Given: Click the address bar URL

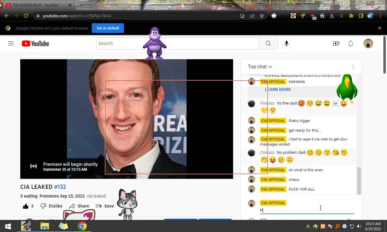Looking at the screenshot, I should click(77, 16).
